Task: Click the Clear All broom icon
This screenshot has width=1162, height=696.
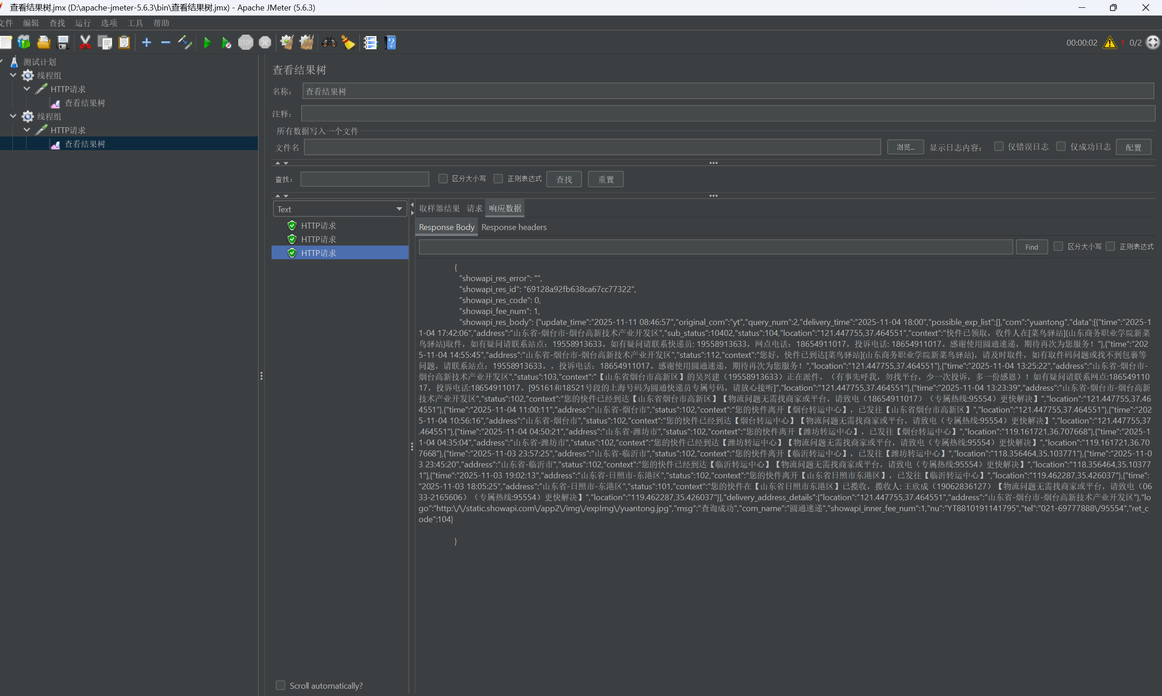Action: (307, 43)
